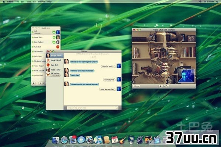
Task: Switch to Aki shelton chat in sidebar
Action: point(55,74)
